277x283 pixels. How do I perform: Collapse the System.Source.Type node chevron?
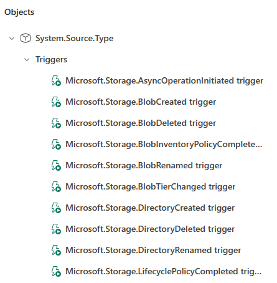click(12, 39)
